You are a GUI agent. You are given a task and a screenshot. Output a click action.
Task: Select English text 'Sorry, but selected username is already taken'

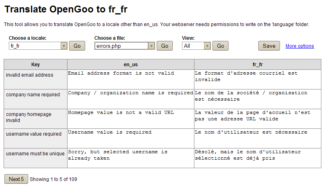pos(131,158)
